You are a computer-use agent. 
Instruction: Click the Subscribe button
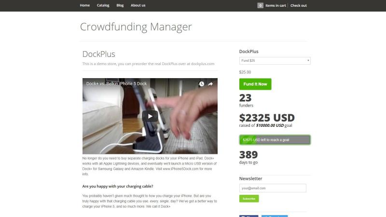249,199
